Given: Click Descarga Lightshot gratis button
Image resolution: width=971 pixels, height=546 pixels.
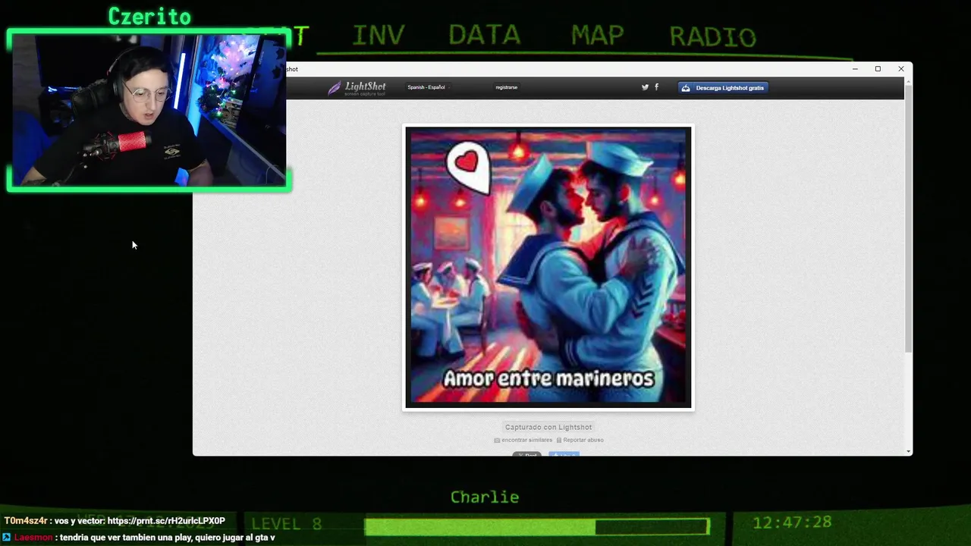Looking at the screenshot, I should 723,88.
